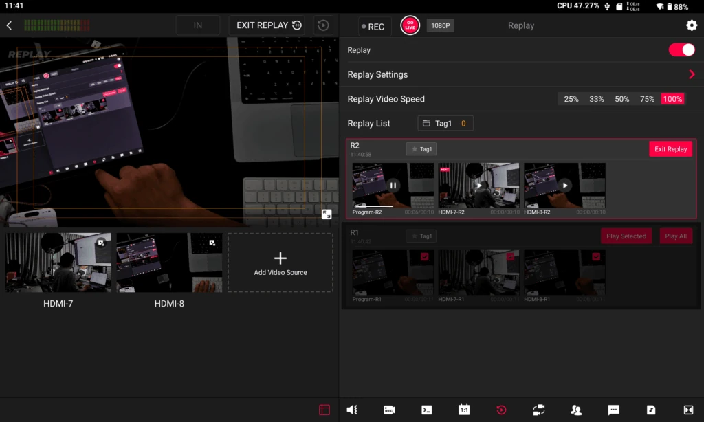704x422 pixels.
Task: Click the layout icon in bottom bar
Action: coord(324,410)
